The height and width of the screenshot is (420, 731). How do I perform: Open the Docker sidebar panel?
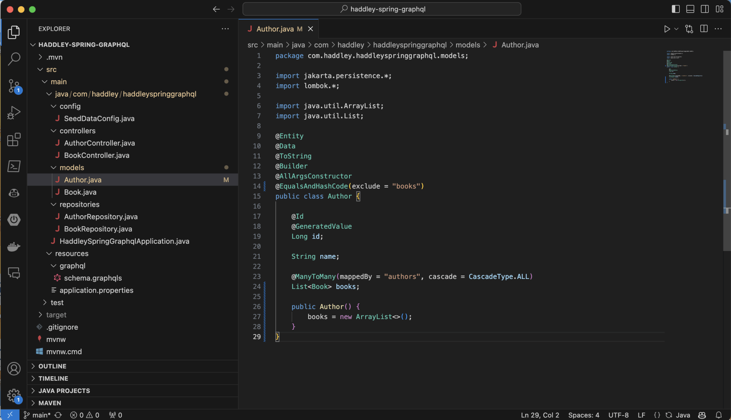pos(14,246)
